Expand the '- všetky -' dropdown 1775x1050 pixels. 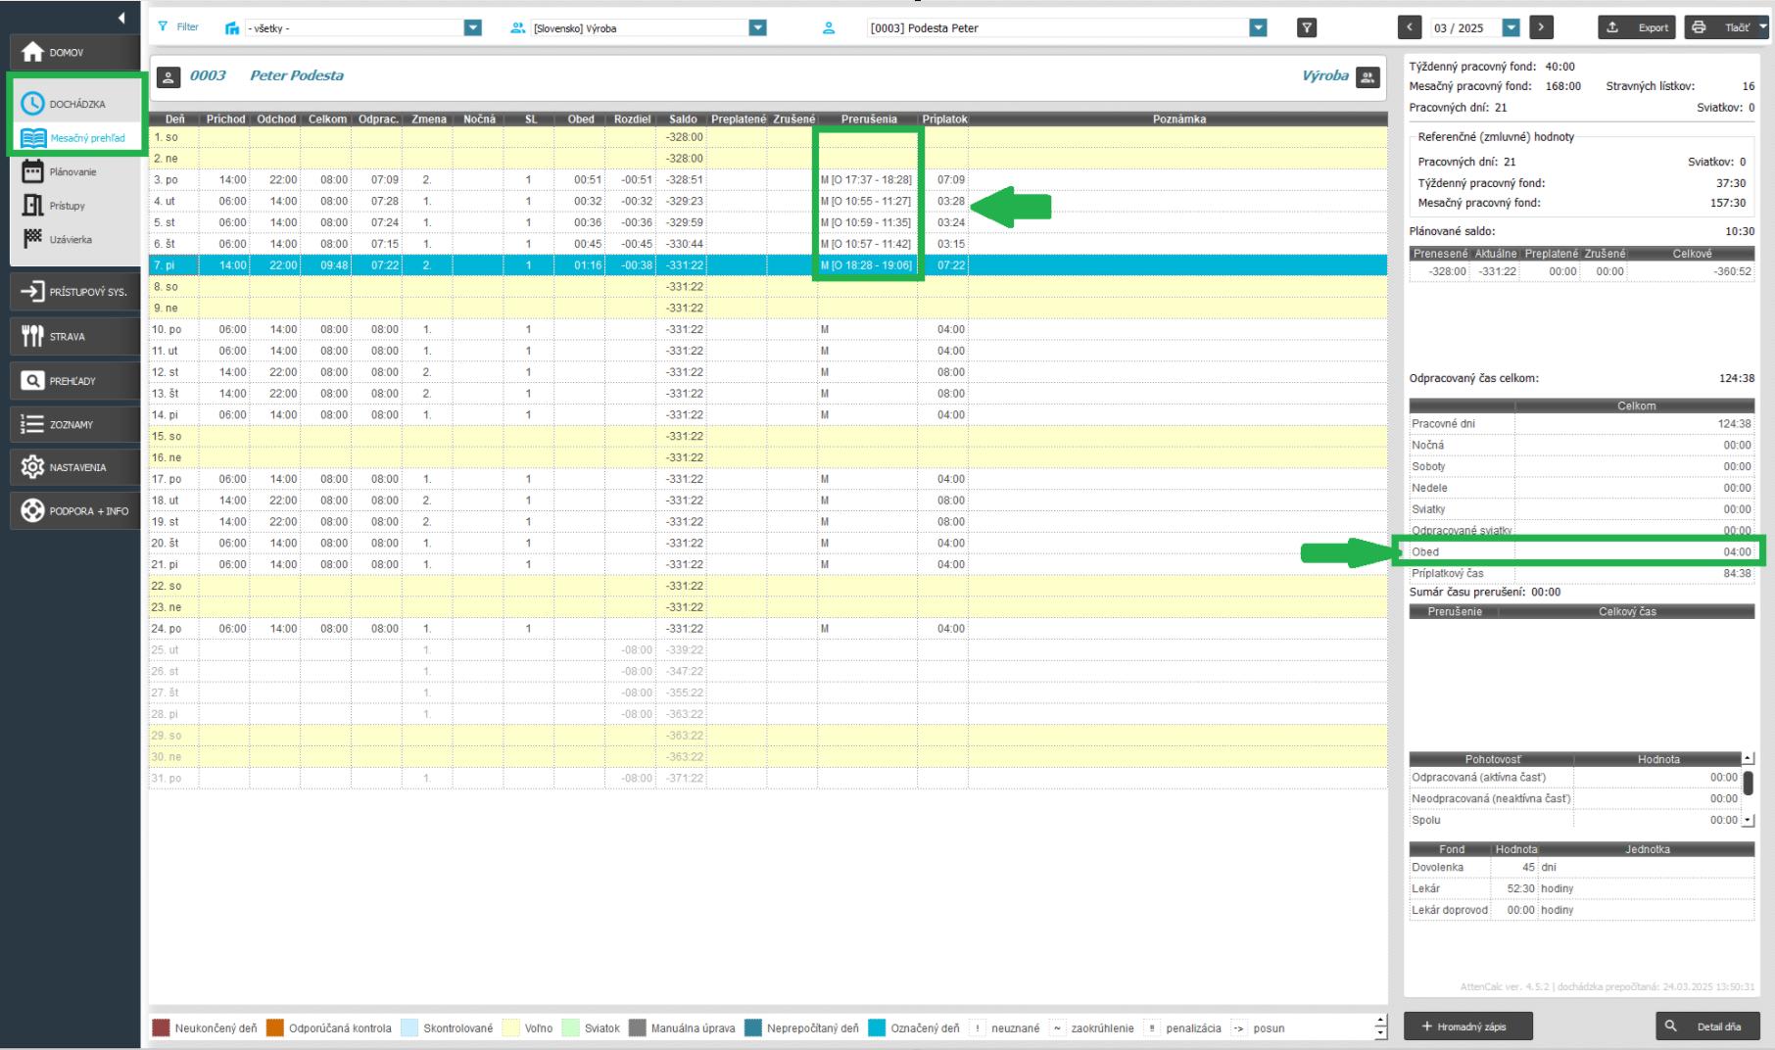click(x=472, y=28)
